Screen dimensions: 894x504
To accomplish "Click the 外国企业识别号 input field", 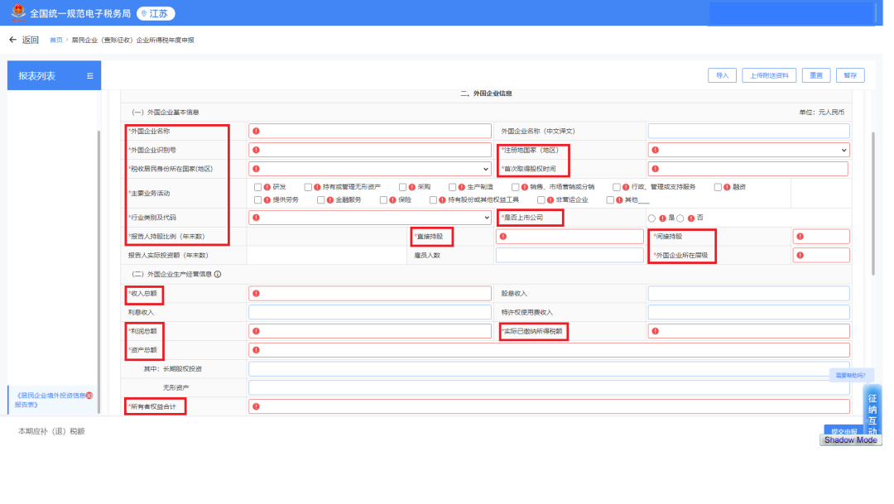I will click(369, 150).
